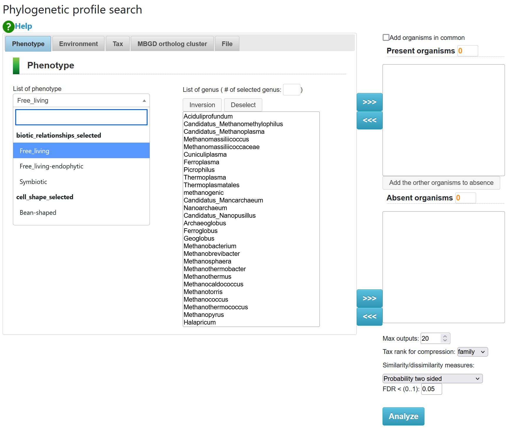506x429 pixels.
Task: Click the upper <<< button to remove present organisms
Action: click(369, 120)
